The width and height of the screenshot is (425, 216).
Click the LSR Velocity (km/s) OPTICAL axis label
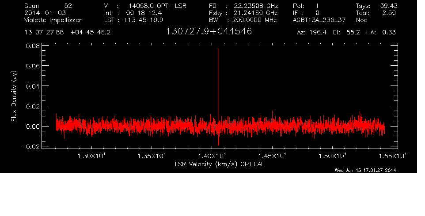220,164
